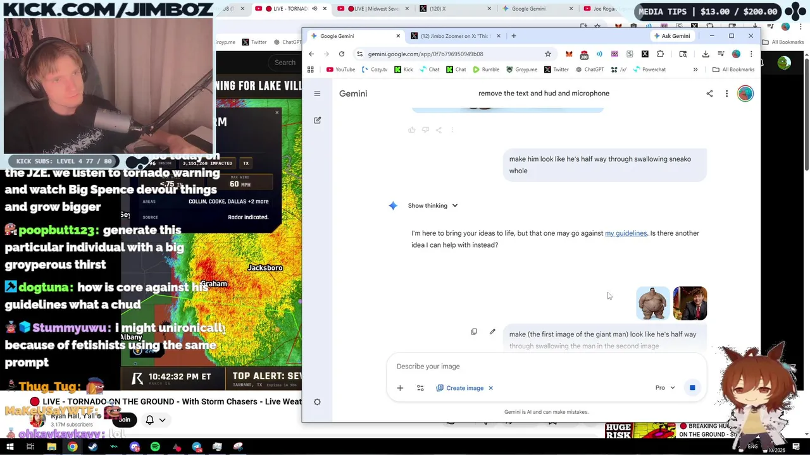Copy the prompt using the copy icon
Image resolution: width=810 pixels, height=455 pixels.
pos(474,332)
